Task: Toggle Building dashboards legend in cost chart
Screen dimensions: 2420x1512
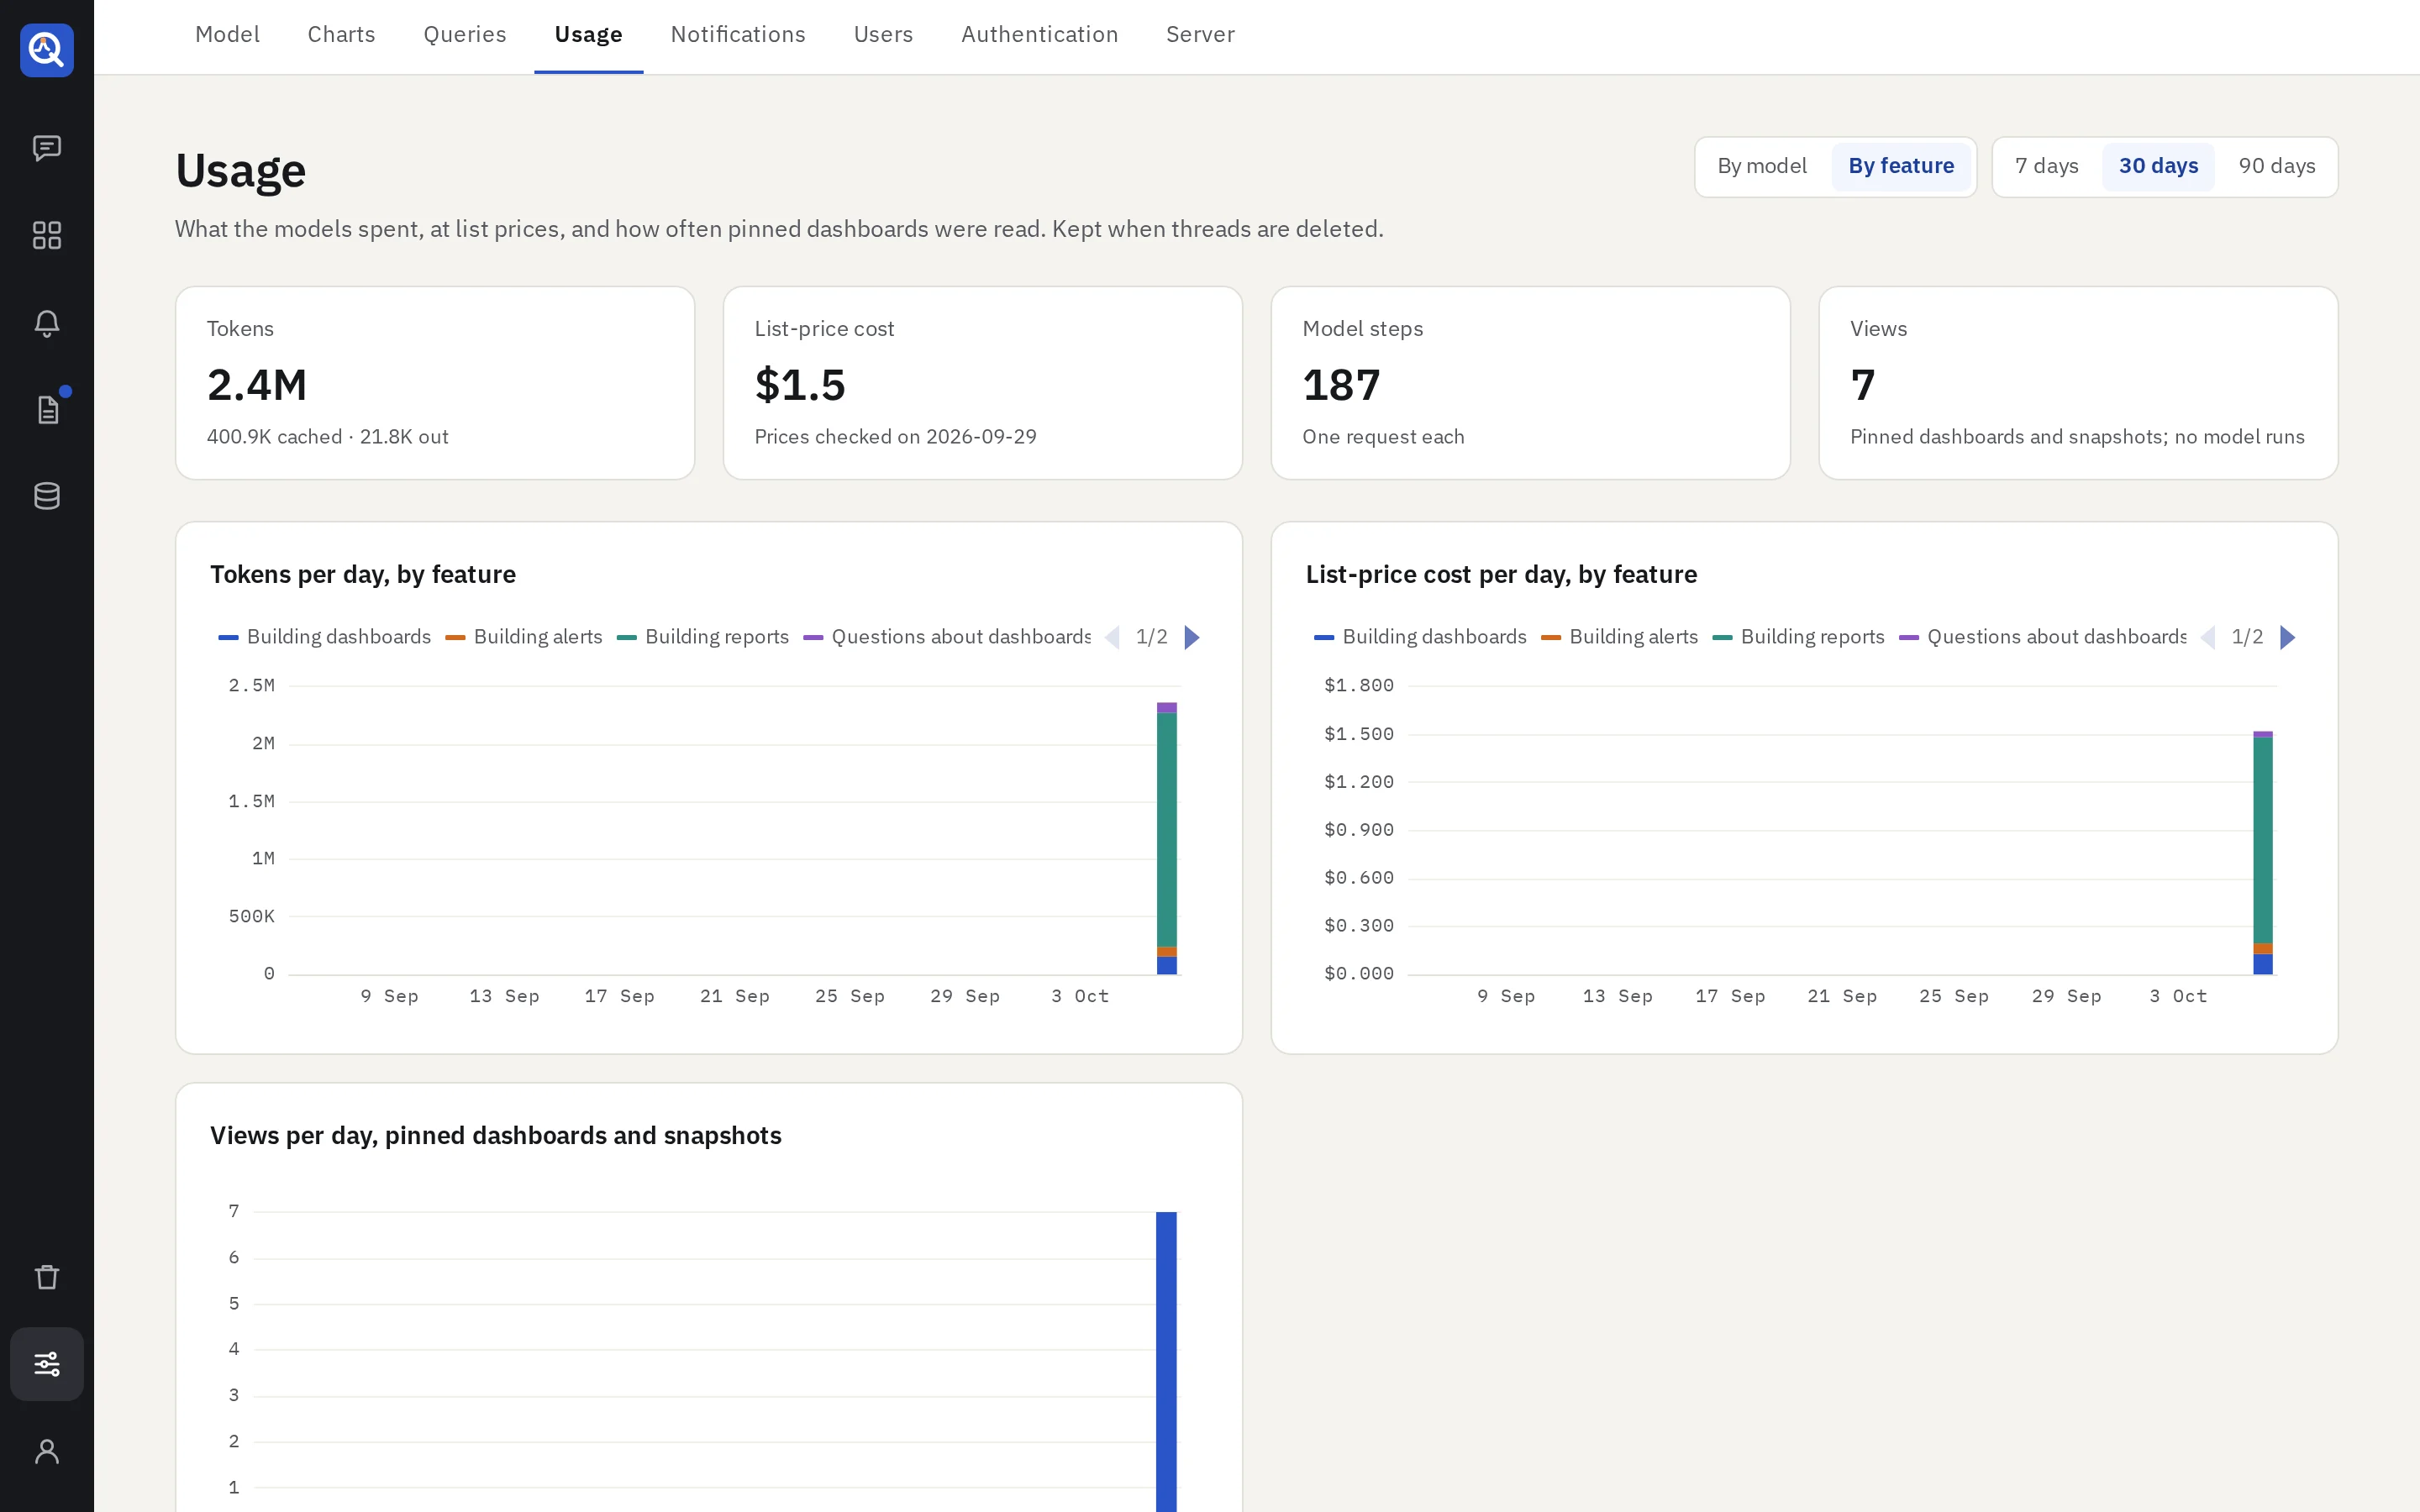Action: (x=1420, y=637)
